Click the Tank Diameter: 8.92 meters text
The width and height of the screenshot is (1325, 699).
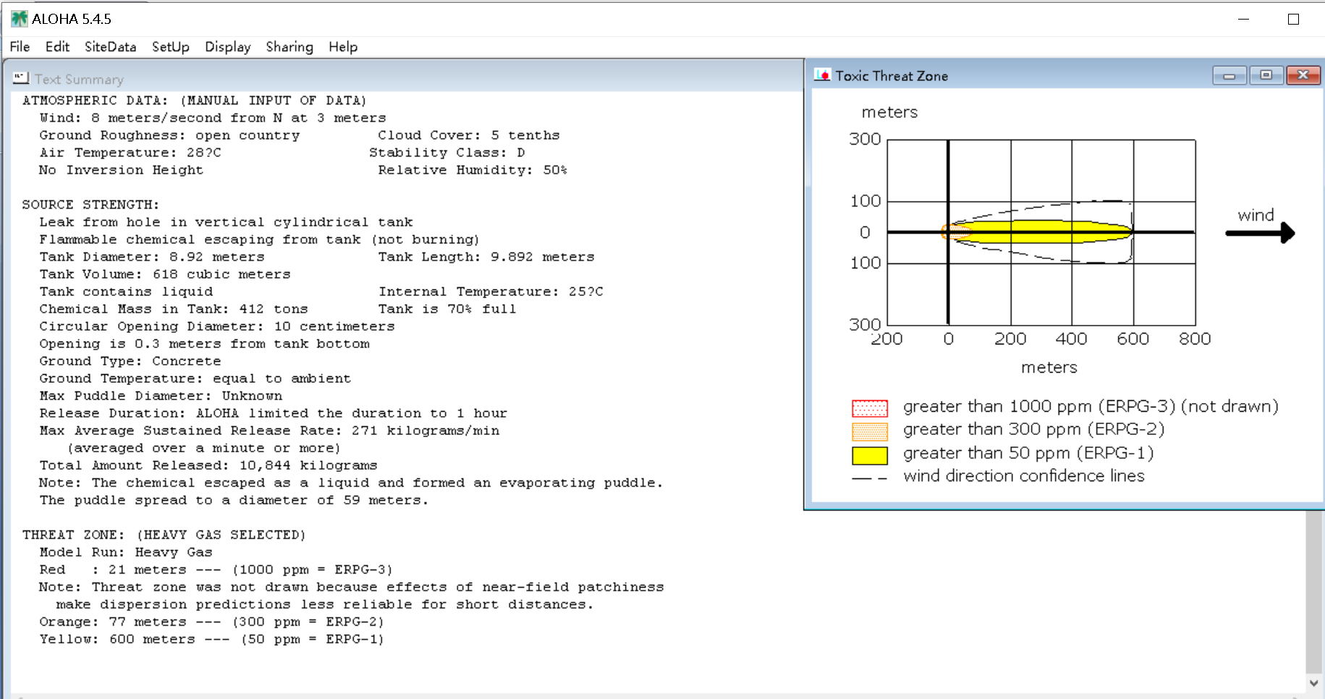(x=152, y=257)
